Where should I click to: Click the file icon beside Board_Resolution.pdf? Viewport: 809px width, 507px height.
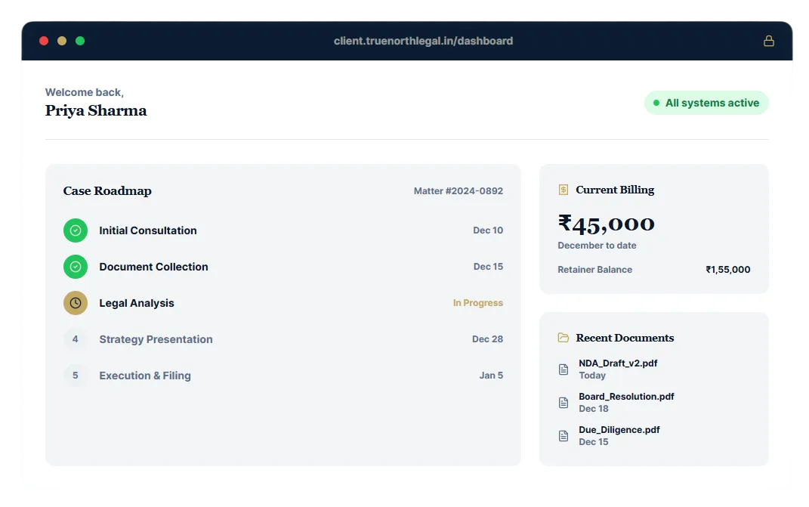click(563, 403)
